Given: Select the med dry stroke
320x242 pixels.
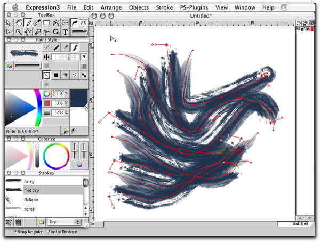Looking at the screenshot, I should tap(44, 190).
